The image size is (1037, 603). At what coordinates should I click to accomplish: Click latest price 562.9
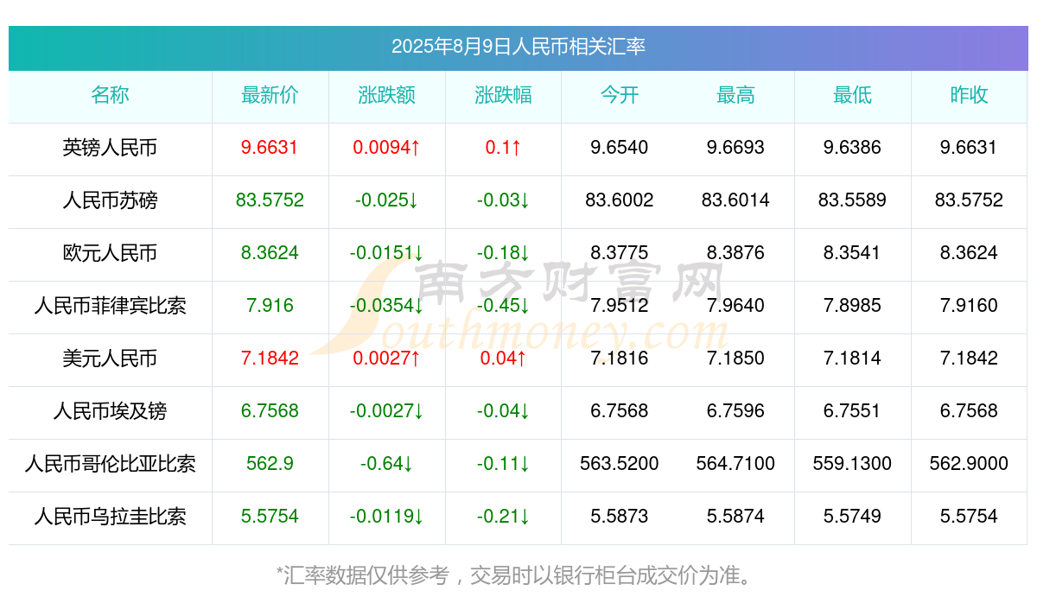point(270,464)
